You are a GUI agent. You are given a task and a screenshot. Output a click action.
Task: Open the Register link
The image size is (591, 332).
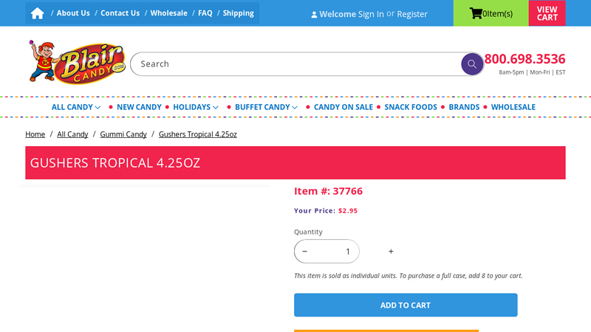click(412, 14)
